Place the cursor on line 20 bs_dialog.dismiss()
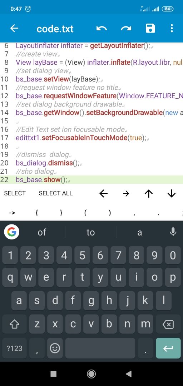The image size is (183, 386). tap(48, 163)
